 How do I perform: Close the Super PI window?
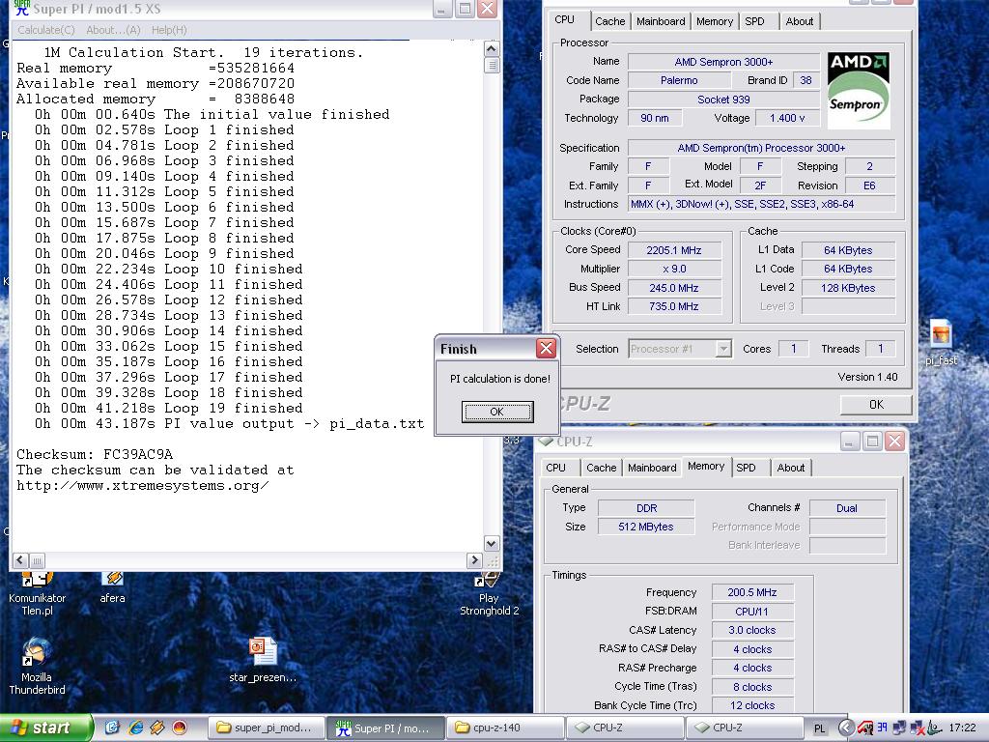[487, 9]
